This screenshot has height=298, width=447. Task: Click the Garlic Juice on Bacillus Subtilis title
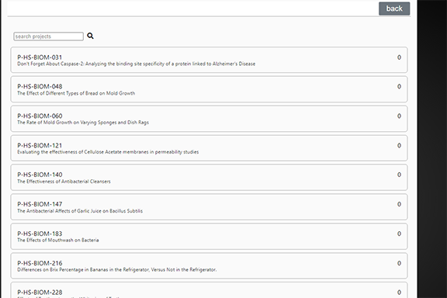(80, 211)
